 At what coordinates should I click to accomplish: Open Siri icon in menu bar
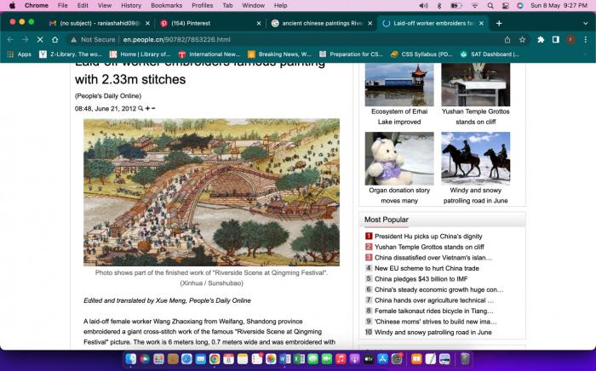click(520, 5)
